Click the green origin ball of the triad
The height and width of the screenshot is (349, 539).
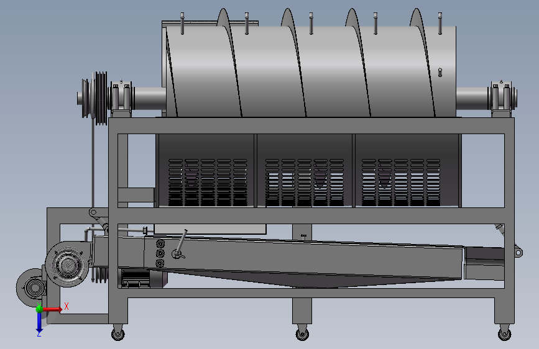pyautogui.click(x=39, y=309)
